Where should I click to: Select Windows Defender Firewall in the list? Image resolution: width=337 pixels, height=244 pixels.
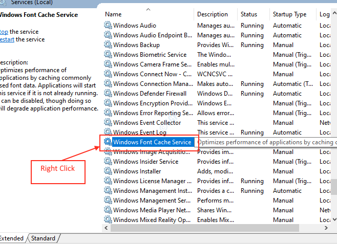coord(150,93)
